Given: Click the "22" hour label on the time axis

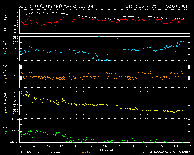Looking at the screenshot, I should (162, 146).
